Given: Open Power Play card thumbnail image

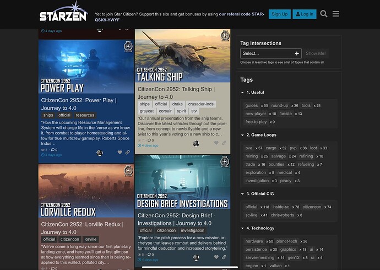Looking at the screenshot, I should [x=86, y=66].
